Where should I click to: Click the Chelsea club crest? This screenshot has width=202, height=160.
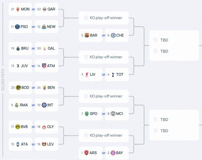pyautogui.click(x=113, y=35)
